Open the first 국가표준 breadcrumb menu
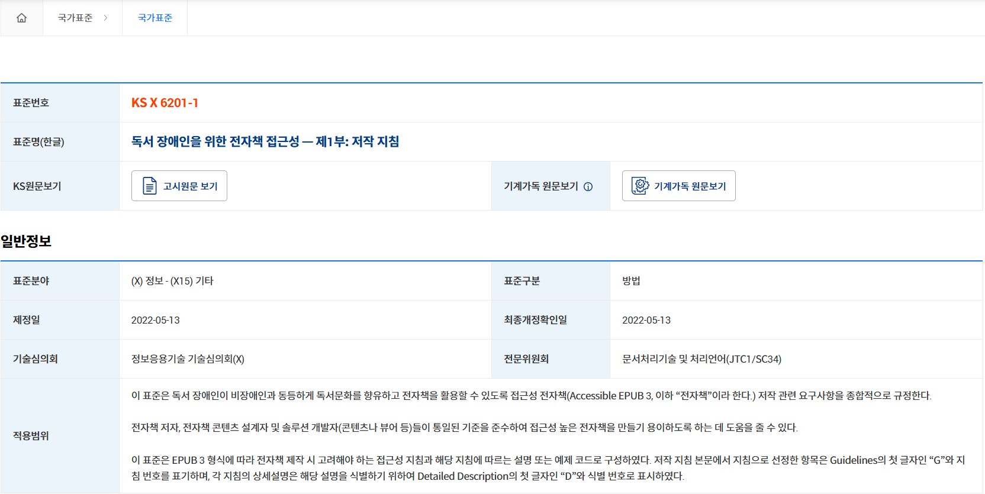 [x=75, y=18]
